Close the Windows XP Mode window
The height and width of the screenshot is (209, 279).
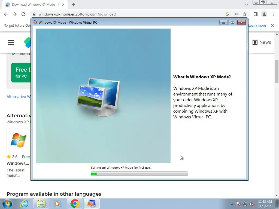pos(241,22)
